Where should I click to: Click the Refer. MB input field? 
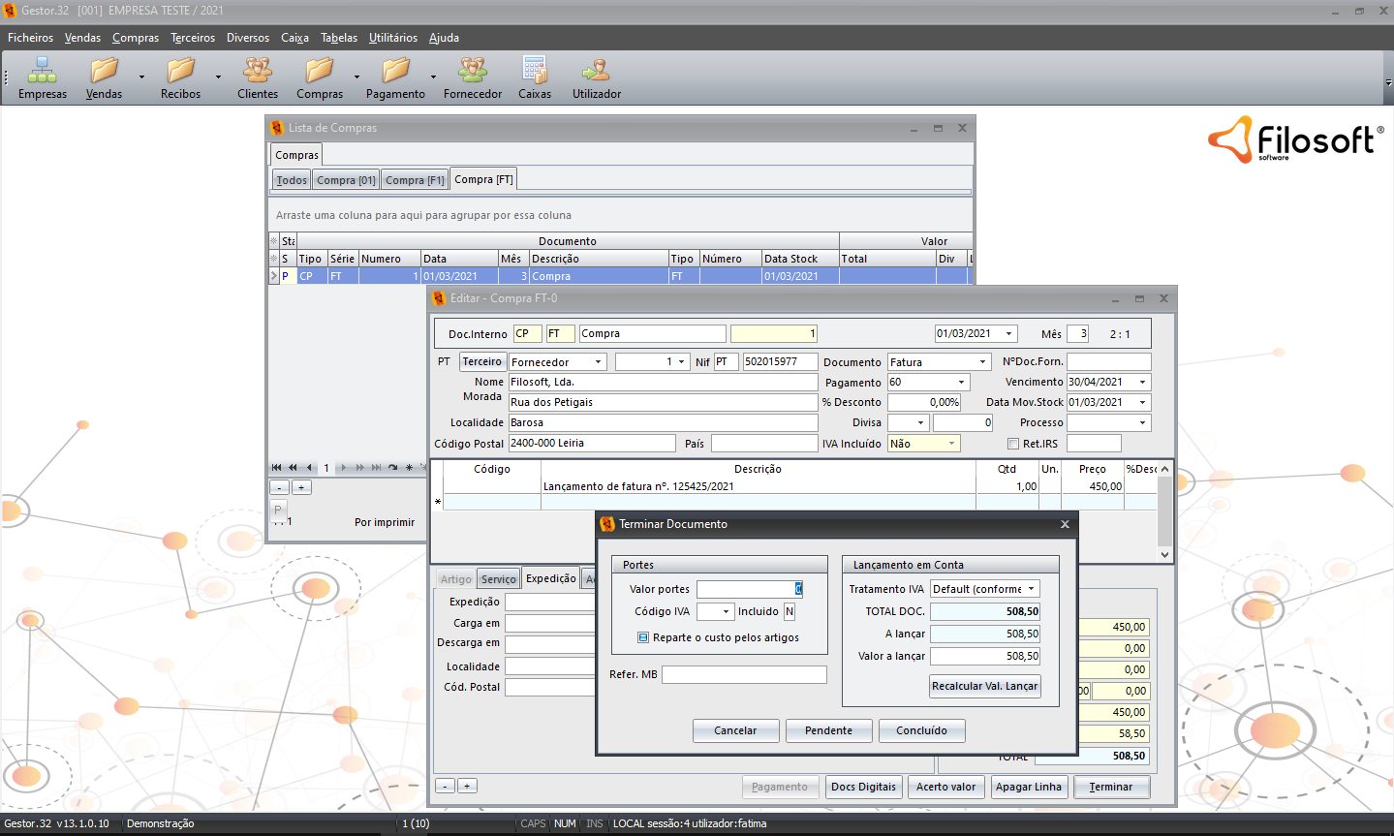click(x=744, y=674)
